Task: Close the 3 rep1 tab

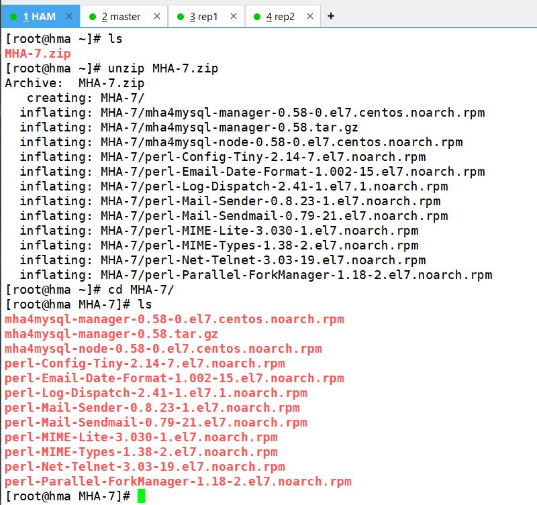Action: [x=234, y=16]
